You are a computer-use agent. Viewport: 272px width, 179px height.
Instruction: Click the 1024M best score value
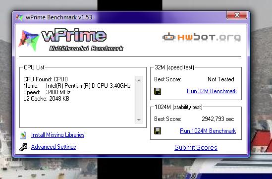tap(218, 119)
